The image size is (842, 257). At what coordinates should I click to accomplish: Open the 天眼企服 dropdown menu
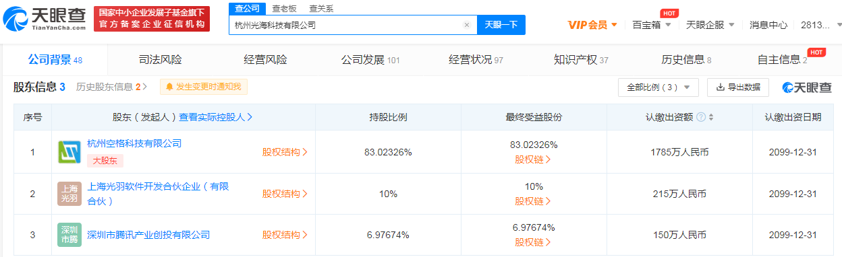point(710,25)
